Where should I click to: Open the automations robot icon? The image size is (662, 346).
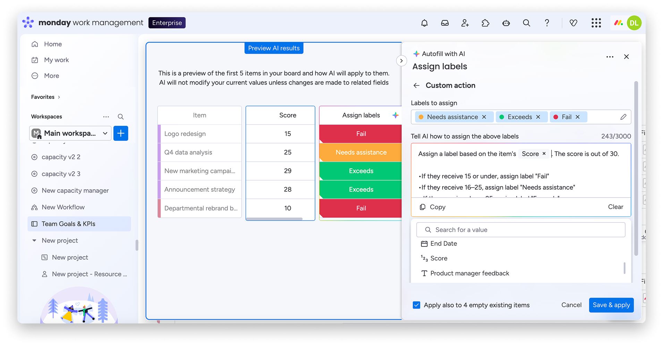click(506, 23)
